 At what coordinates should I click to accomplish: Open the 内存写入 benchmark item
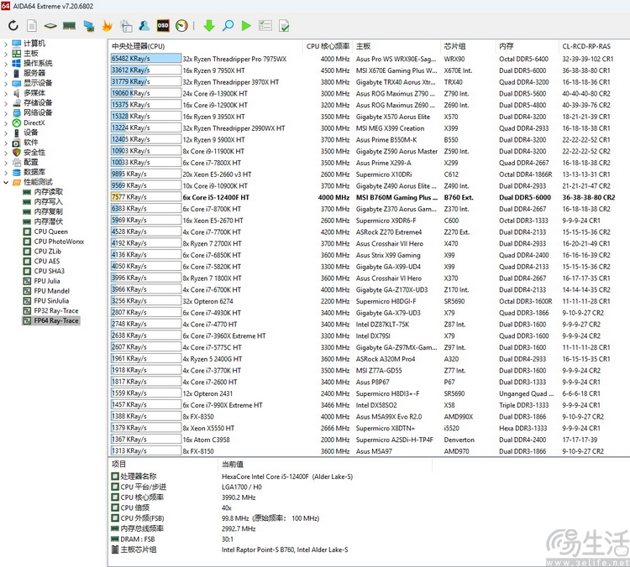43,202
